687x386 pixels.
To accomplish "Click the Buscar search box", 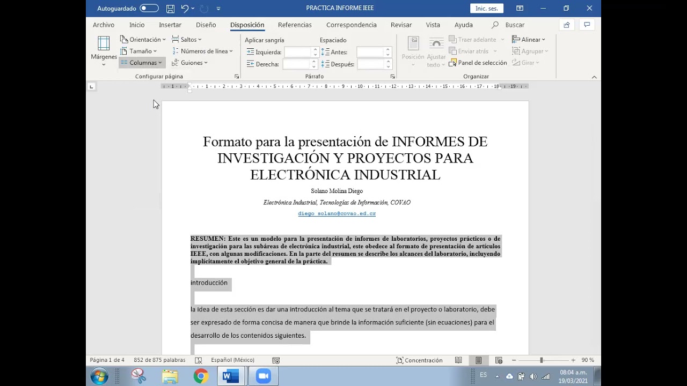I will 509,25.
